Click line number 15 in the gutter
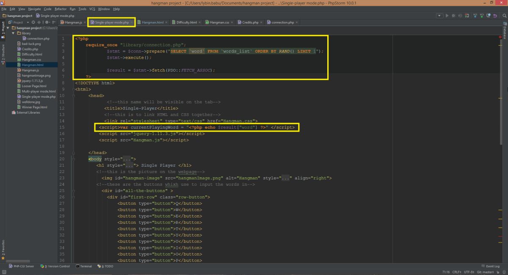Image resolution: width=508 pixels, height=275 pixels. point(63,127)
